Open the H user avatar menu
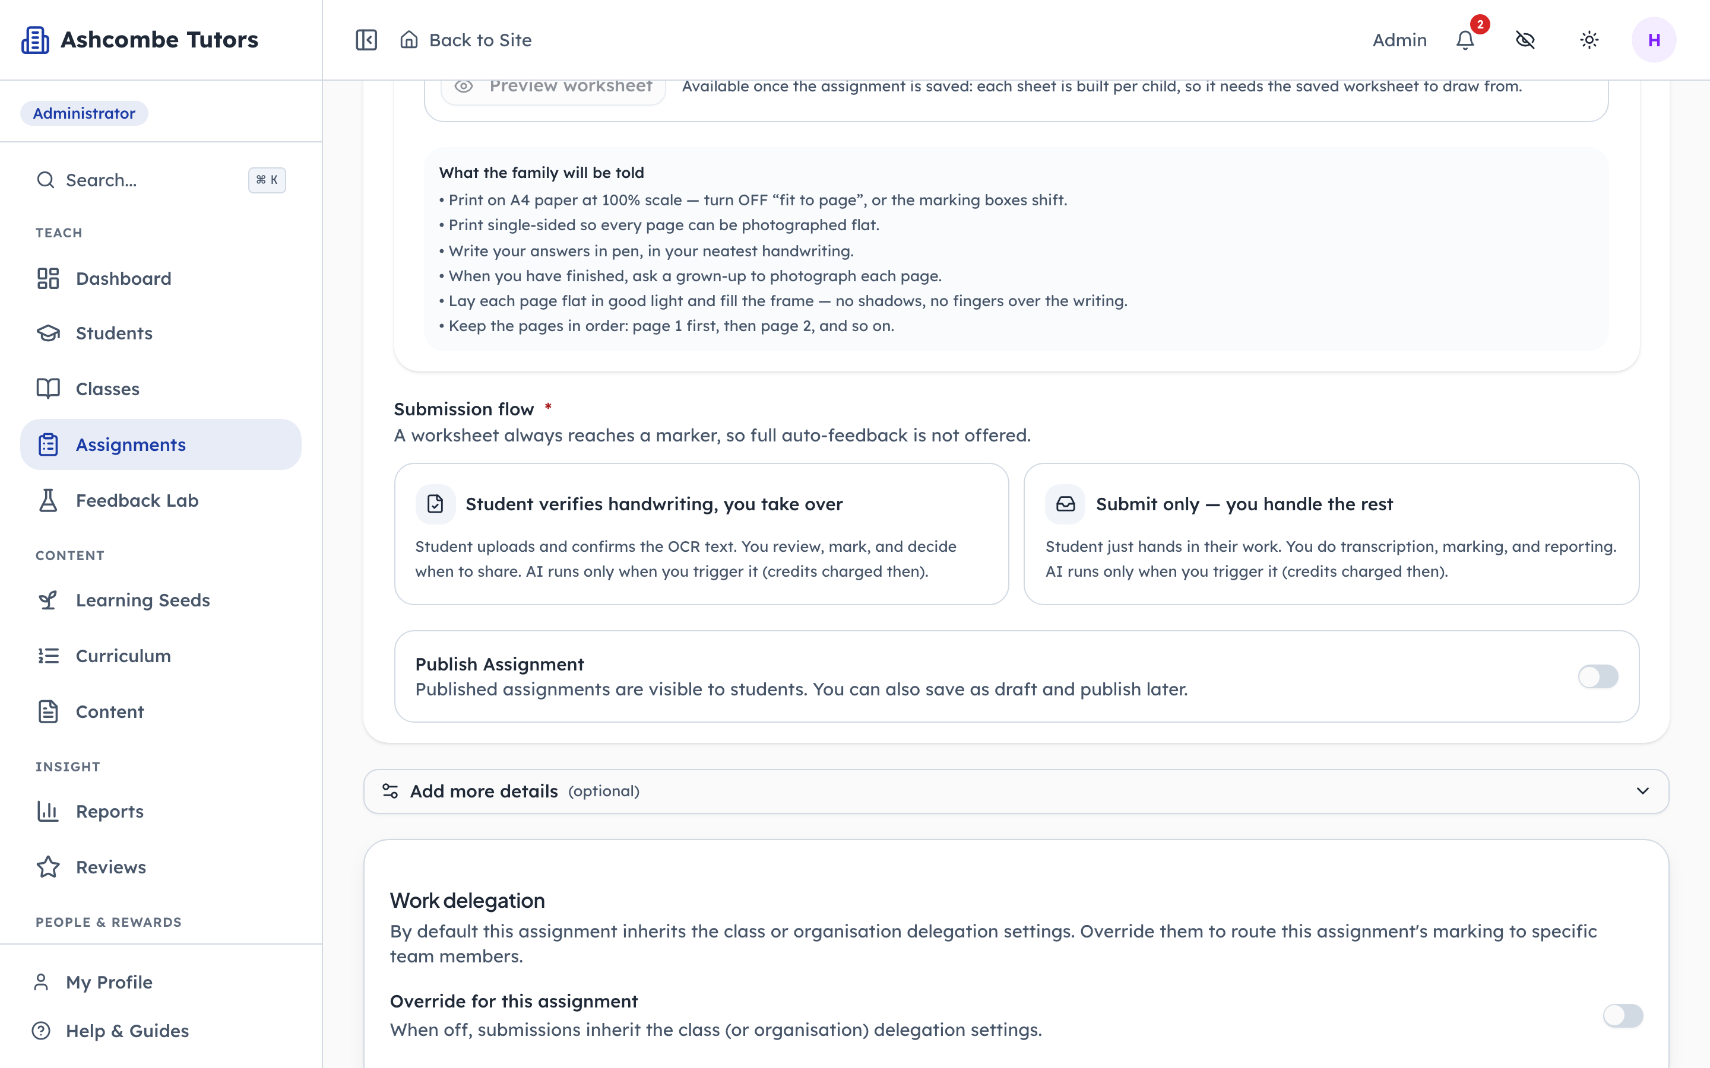Image resolution: width=1710 pixels, height=1068 pixels. pyautogui.click(x=1654, y=40)
